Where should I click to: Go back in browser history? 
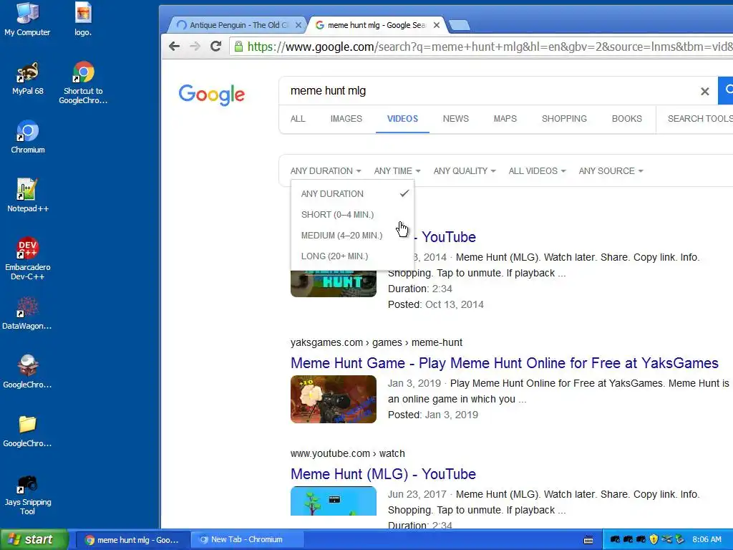[x=175, y=47]
